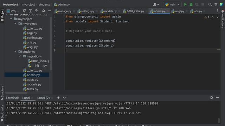Run the main configuration with green play button
Image resolution: width=225 pixels, height=126 pixels.
(185, 5)
